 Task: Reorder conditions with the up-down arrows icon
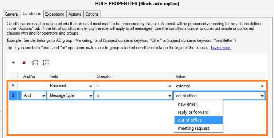46,63
